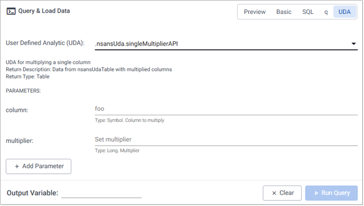Open the SQL tab
The height and width of the screenshot is (206, 364).
(x=308, y=12)
